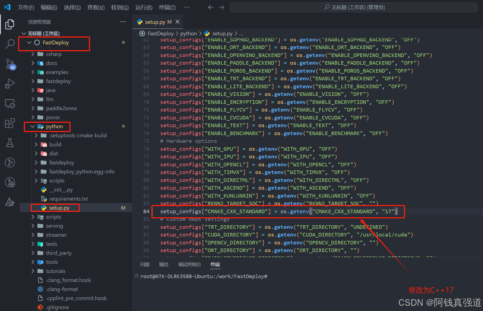Open the 运行(R) menu

click(144, 7)
